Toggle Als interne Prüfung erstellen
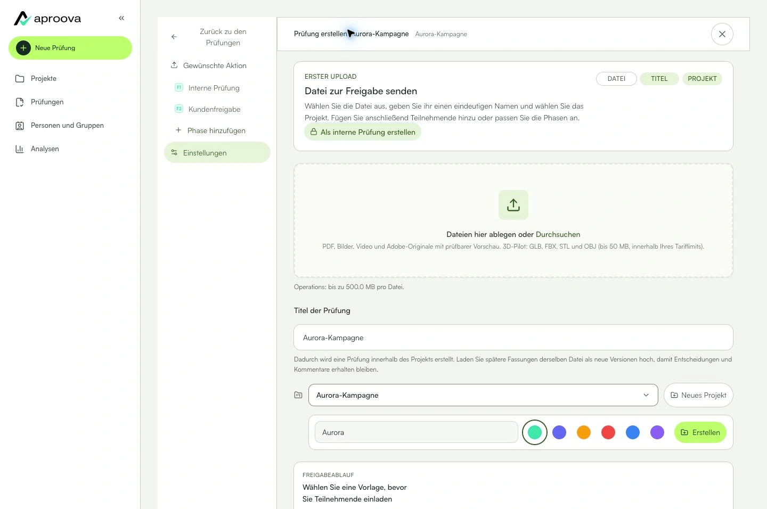Viewport: 767px width, 509px height. coord(363,132)
